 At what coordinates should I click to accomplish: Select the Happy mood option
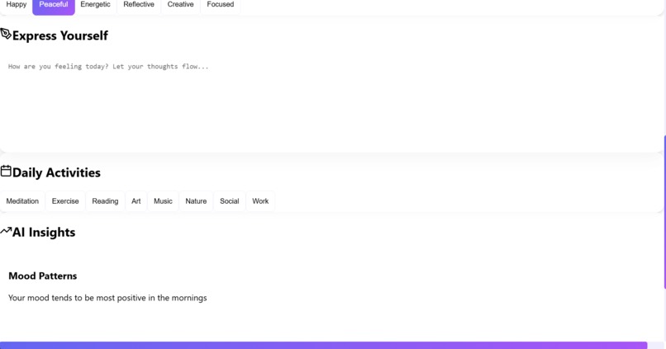coord(17,5)
